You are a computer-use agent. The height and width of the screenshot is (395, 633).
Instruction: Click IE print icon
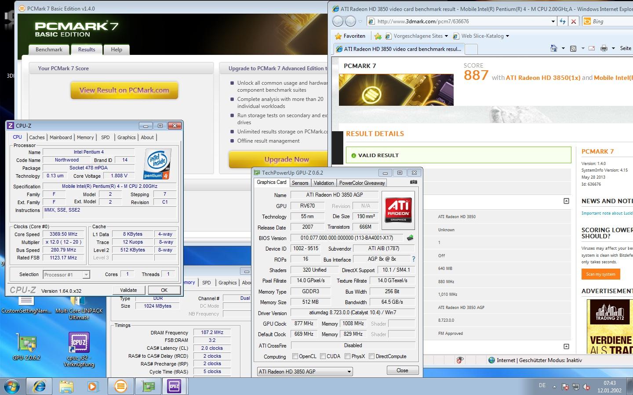tap(604, 48)
